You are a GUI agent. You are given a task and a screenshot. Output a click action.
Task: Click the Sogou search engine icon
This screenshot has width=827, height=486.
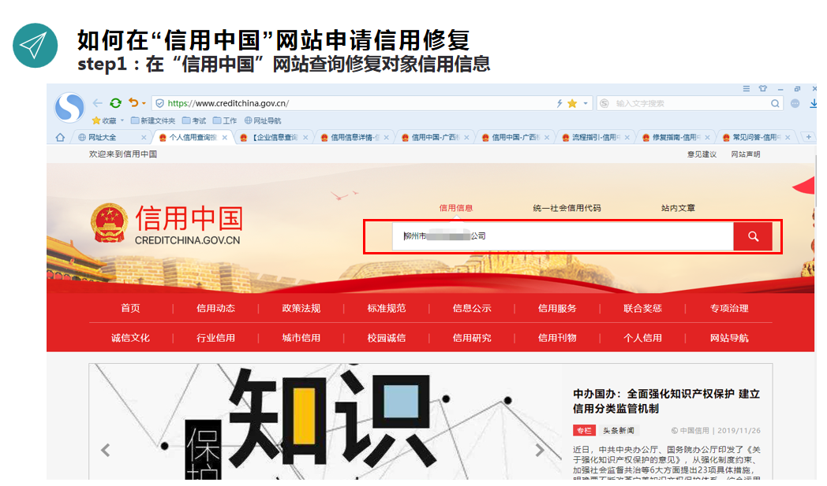click(604, 104)
